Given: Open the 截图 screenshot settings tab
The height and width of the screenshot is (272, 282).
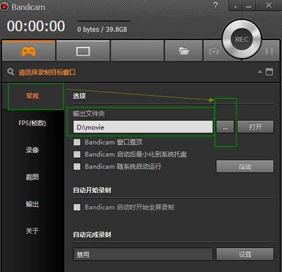Looking at the screenshot, I should [x=32, y=177].
